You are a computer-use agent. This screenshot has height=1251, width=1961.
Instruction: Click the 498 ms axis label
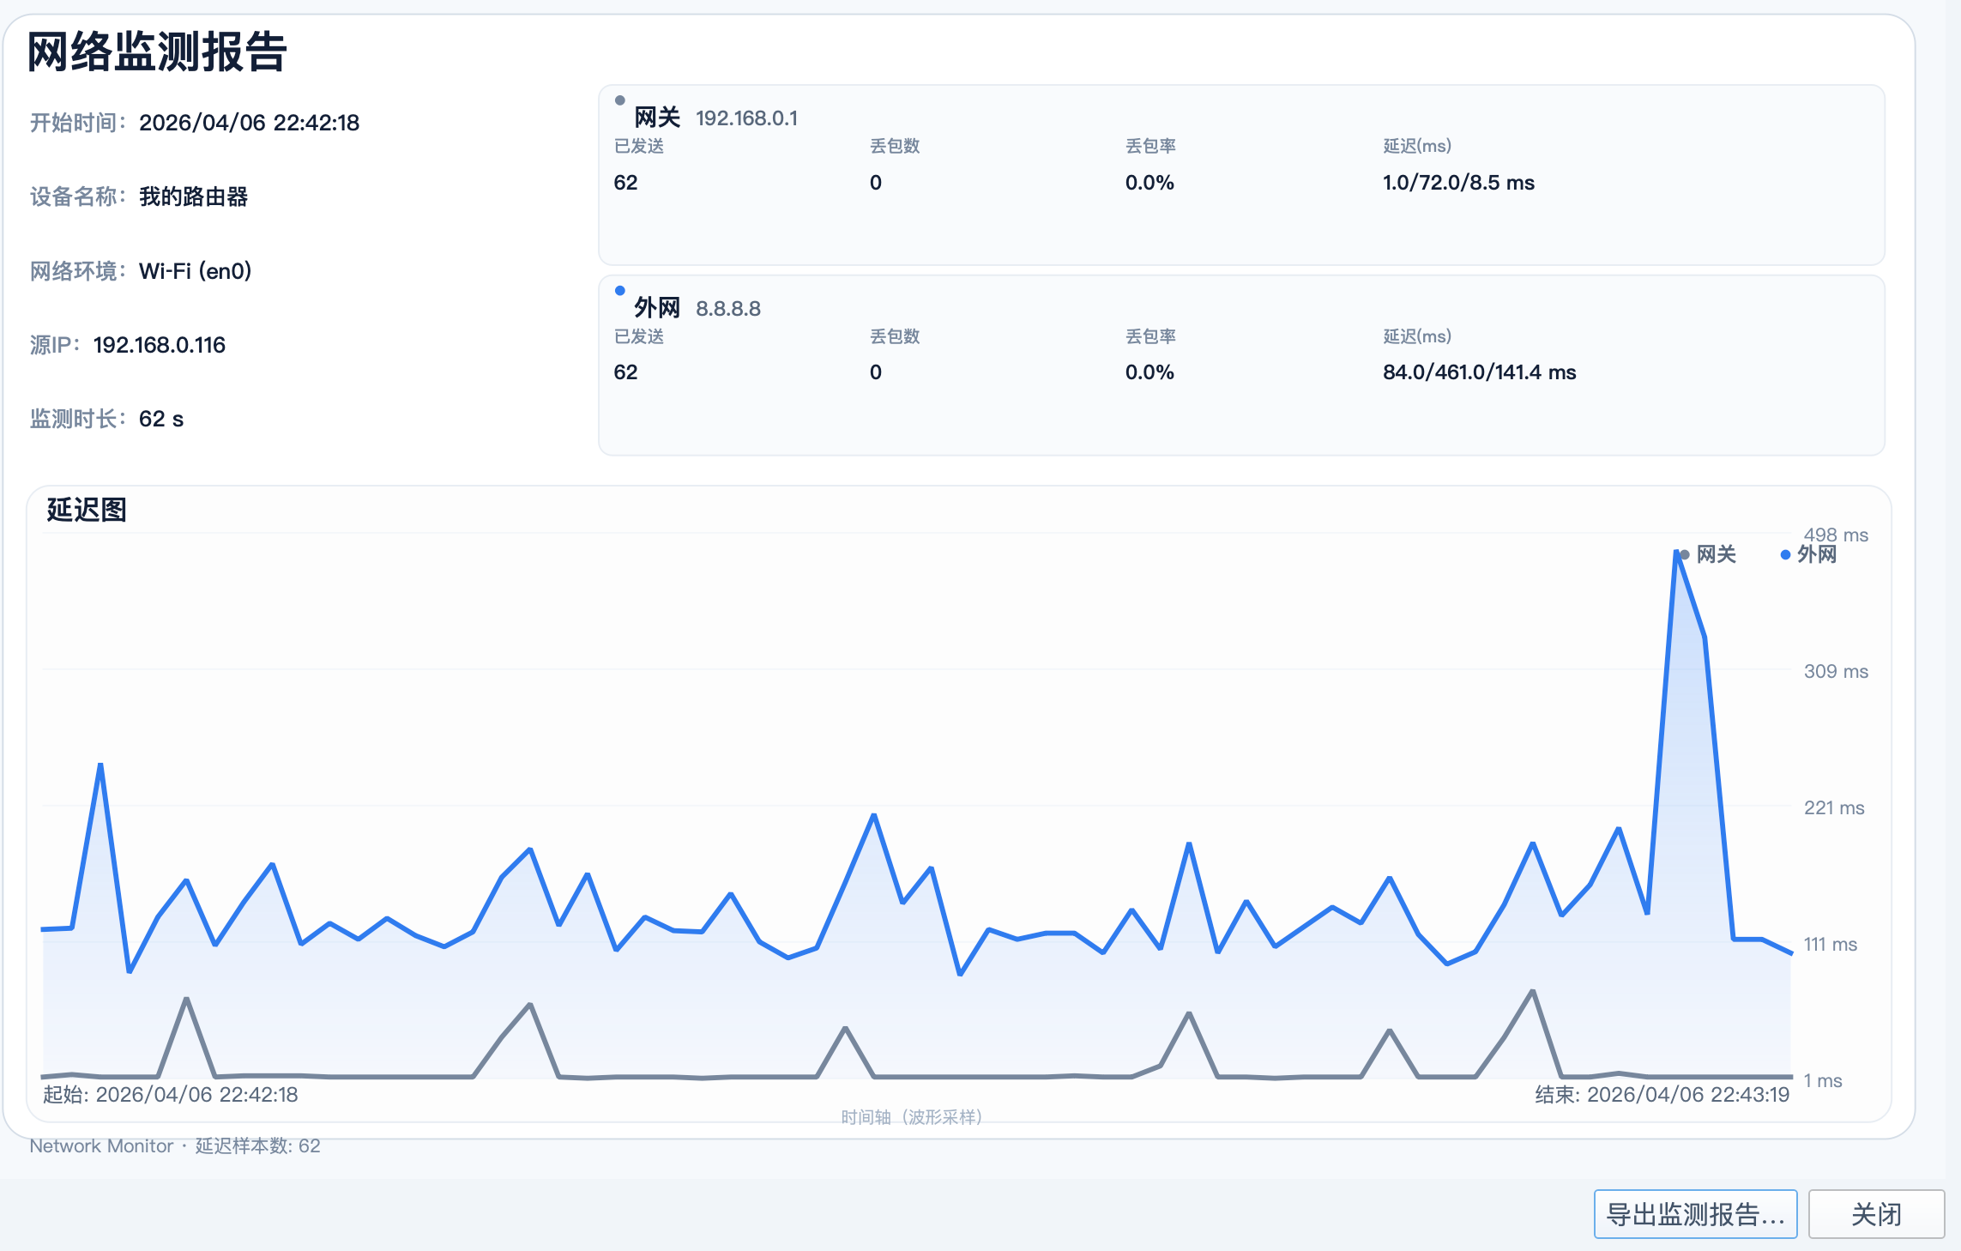1835,535
